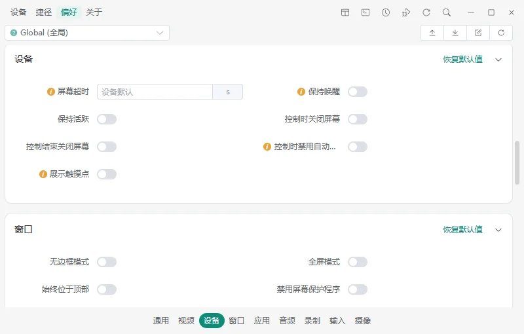This screenshot has height=334, width=524.
Task: Click the edit config pencil icon
Action: (x=478, y=33)
